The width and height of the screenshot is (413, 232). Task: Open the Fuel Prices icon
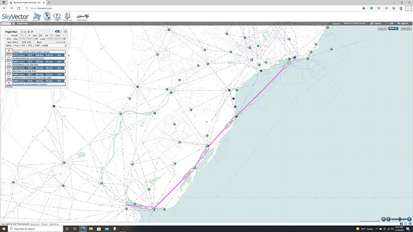[x=68, y=17]
